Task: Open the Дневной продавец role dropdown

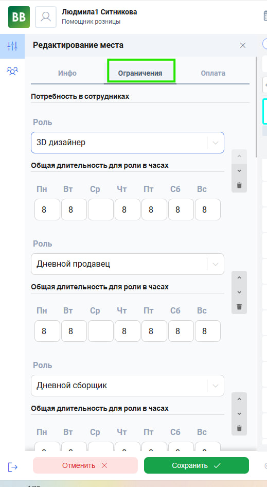Action: [x=216, y=264]
